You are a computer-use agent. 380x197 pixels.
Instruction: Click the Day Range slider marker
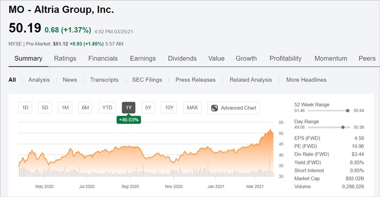coord(343,127)
